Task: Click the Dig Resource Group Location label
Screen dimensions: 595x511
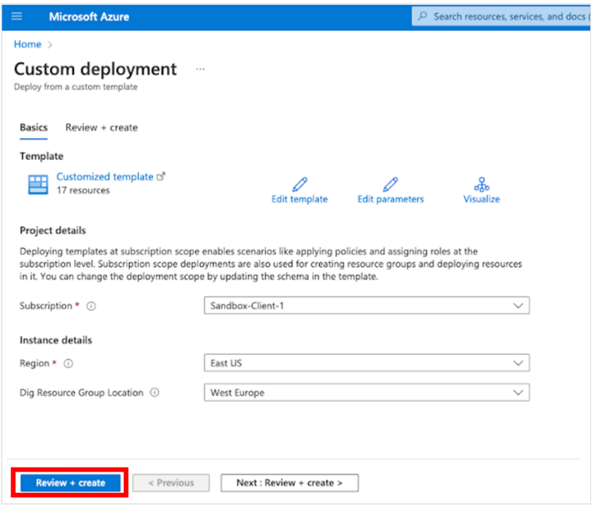Action: click(x=82, y=393)
